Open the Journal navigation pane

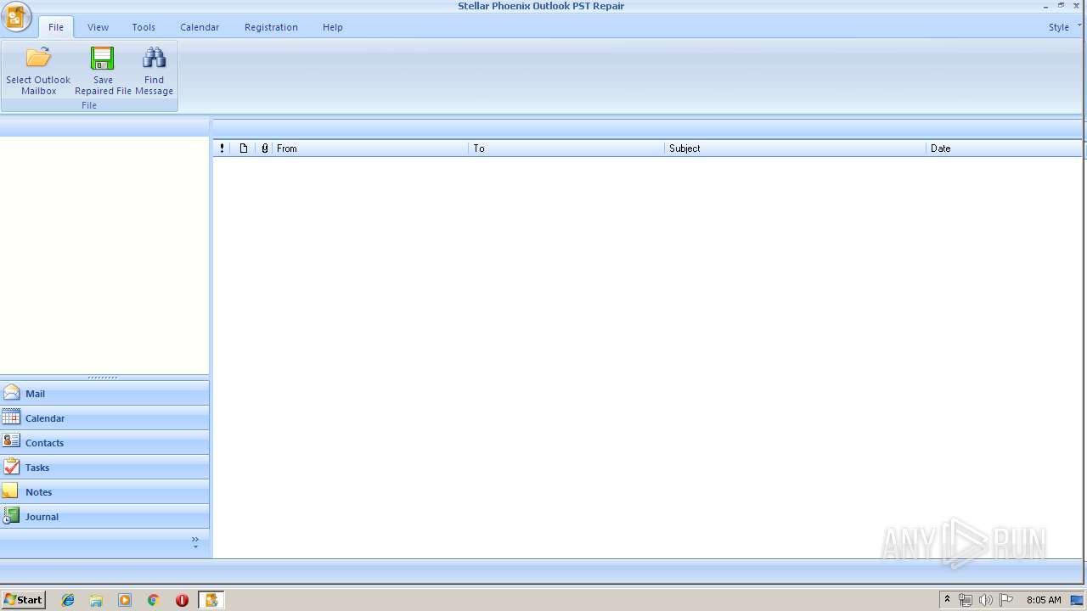[104, 517]
